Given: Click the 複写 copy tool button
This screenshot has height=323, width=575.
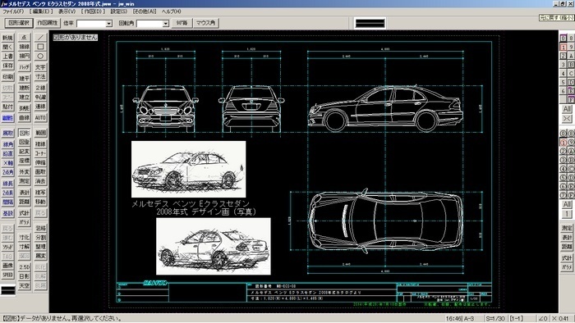Looking at the screenshot, I should pyautogui.click(x=40, y=193).
